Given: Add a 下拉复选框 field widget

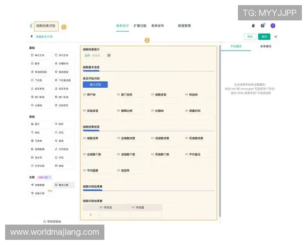Looking at the screenshot, I should [64, 80].
